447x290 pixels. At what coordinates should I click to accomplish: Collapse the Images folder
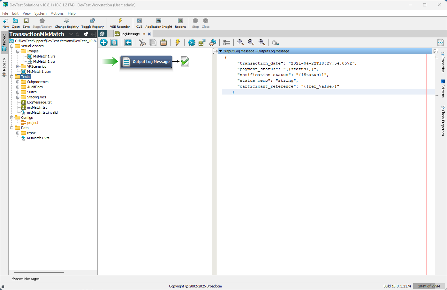(18, 51)
